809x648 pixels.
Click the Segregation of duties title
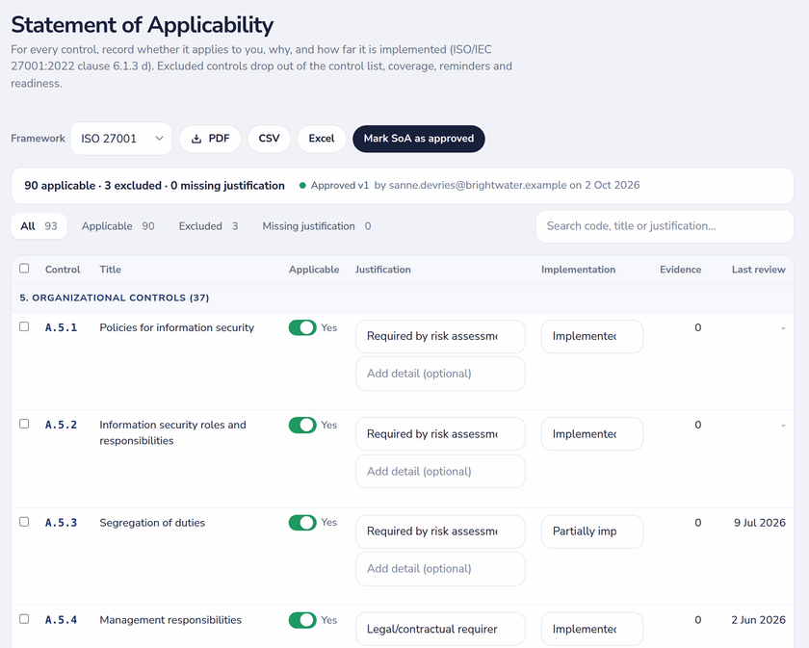152,523
